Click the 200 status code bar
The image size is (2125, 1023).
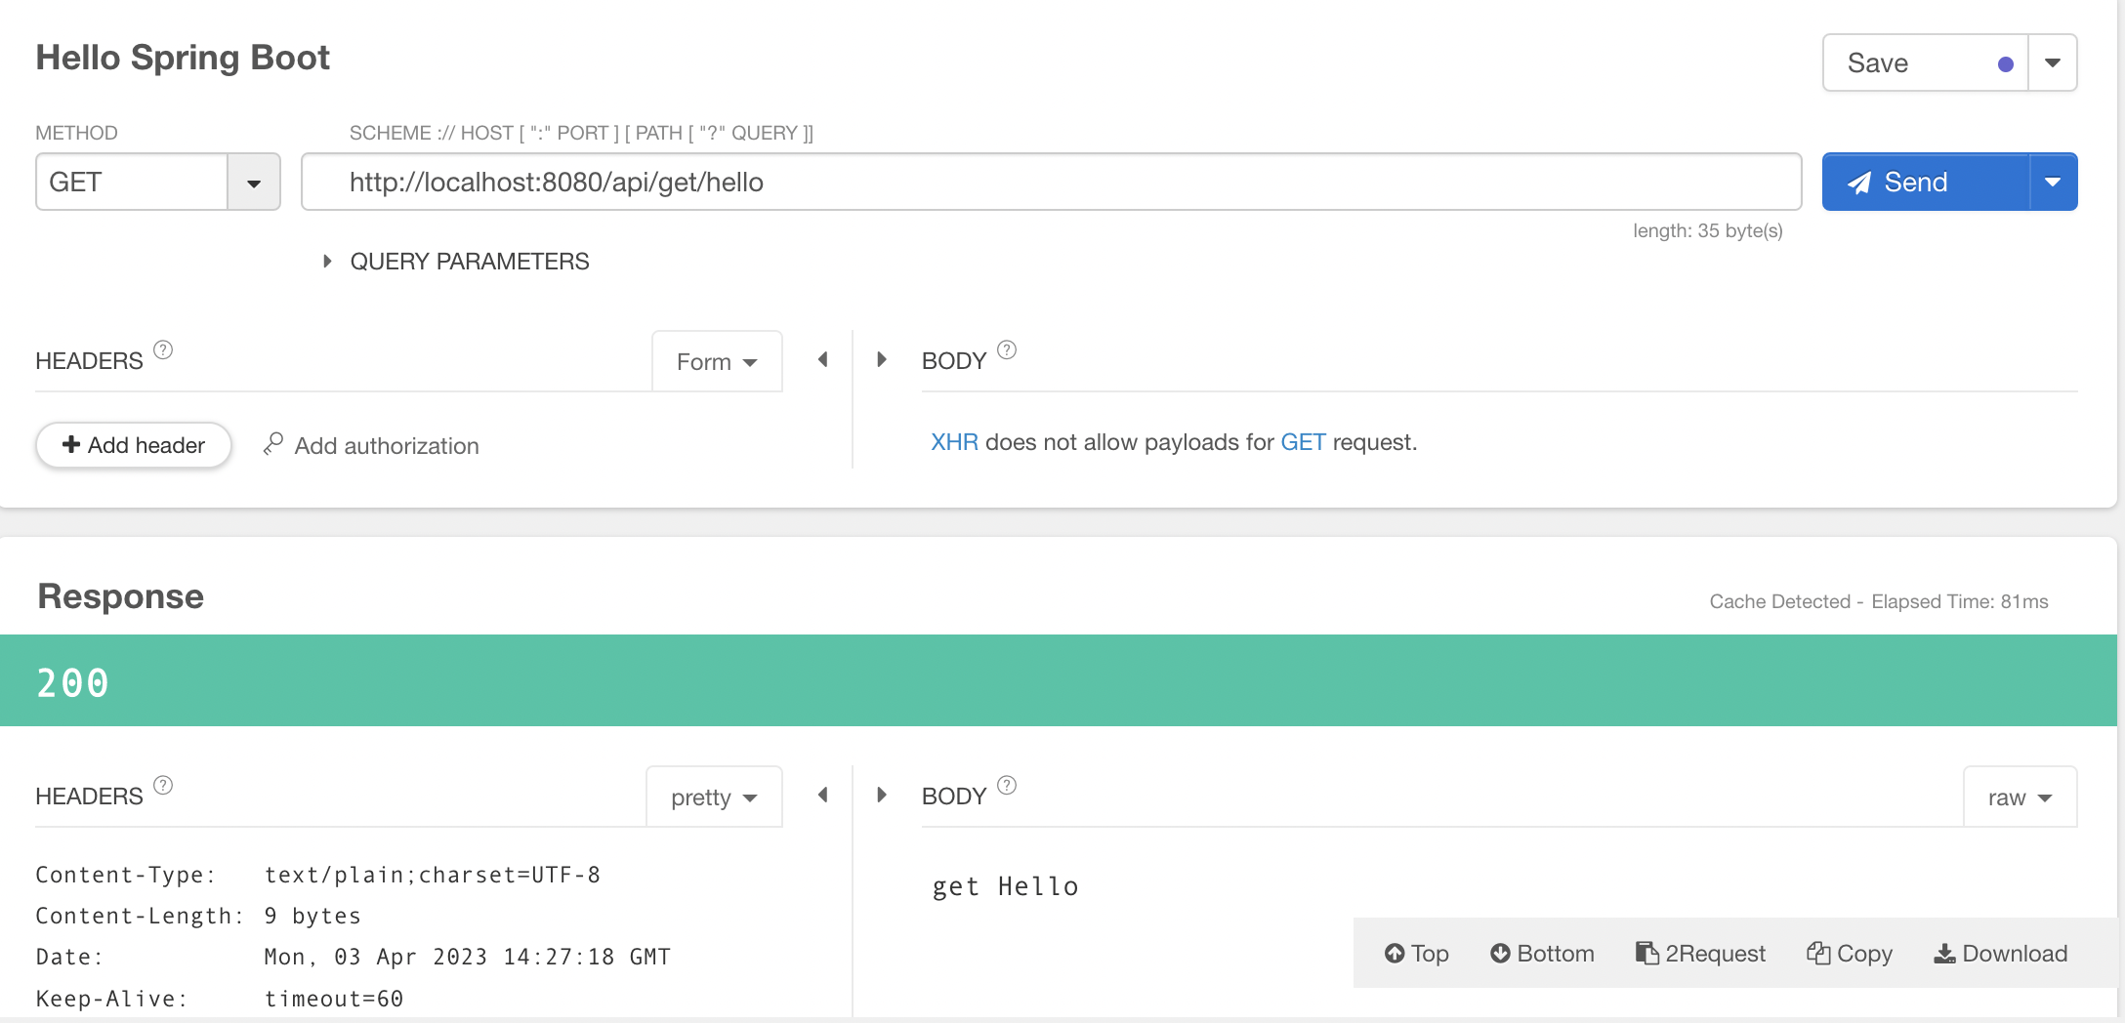tap(1059, 680)
